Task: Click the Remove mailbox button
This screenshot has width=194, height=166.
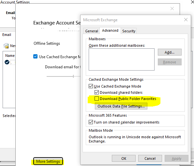Action: [x=170, y=62]
